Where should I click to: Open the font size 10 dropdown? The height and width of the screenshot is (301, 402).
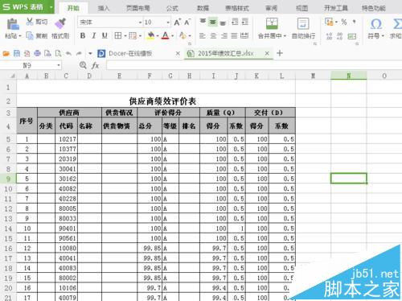168,23
